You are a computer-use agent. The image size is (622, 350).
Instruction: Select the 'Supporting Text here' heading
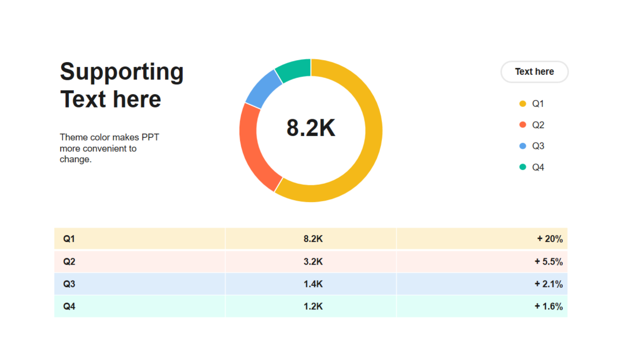pyautogui.click(x=121, y=85)
